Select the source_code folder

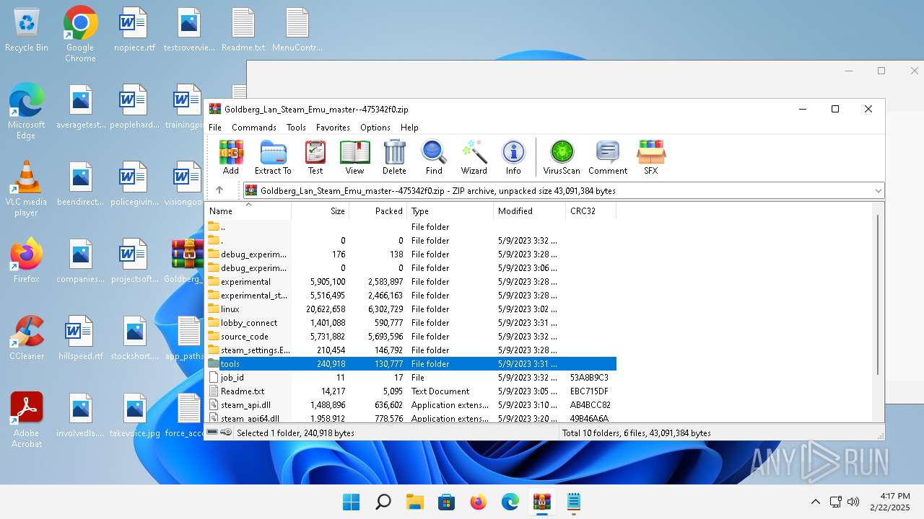411,336
